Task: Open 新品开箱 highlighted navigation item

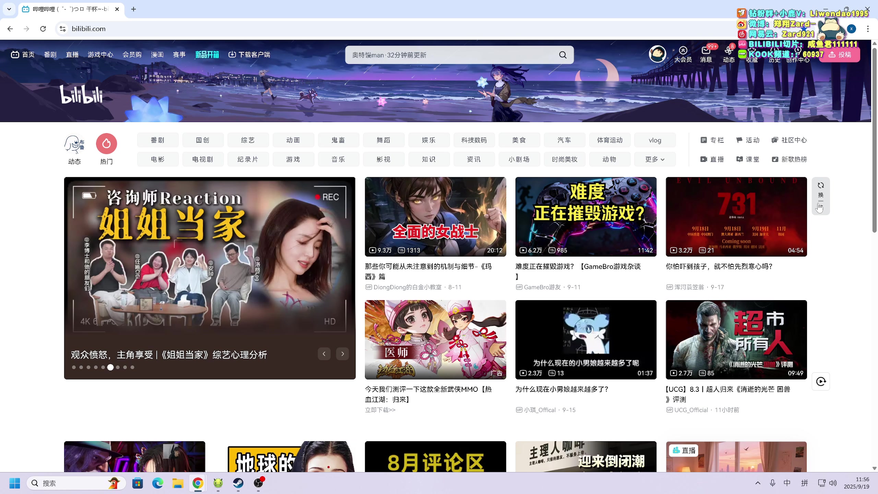Action: coord(207,55)
